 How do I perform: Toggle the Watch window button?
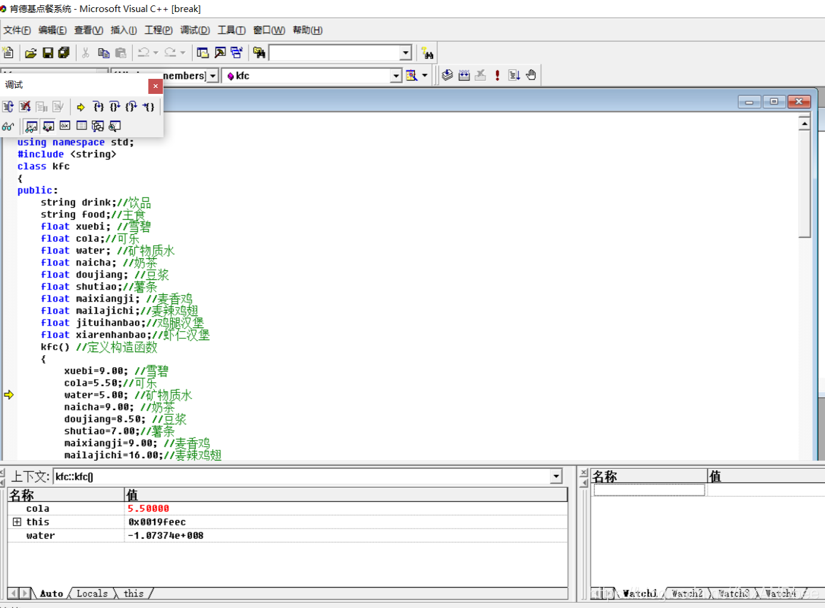32,126
